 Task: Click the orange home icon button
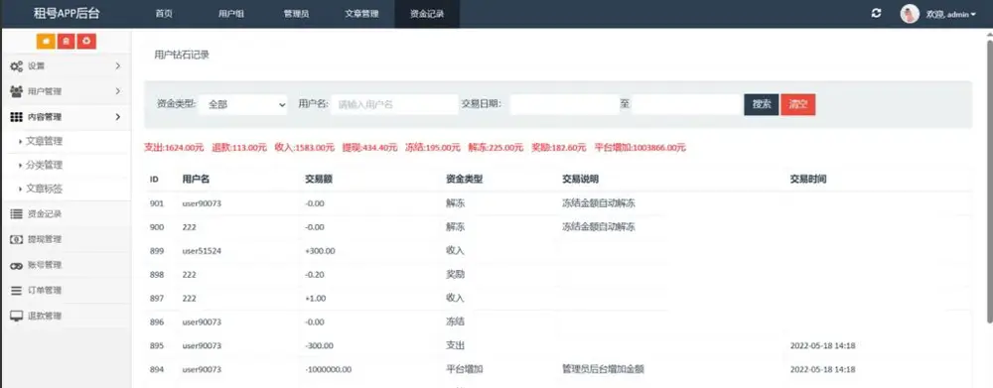[47, 41]
